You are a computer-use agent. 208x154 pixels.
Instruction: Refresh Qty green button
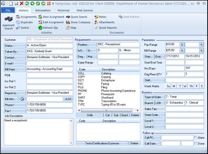pos(48,28)
